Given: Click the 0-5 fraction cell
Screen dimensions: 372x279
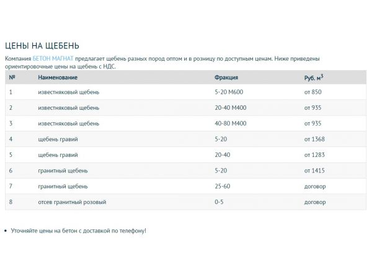Looking at the screenshot, I should [x=219, y=202].
